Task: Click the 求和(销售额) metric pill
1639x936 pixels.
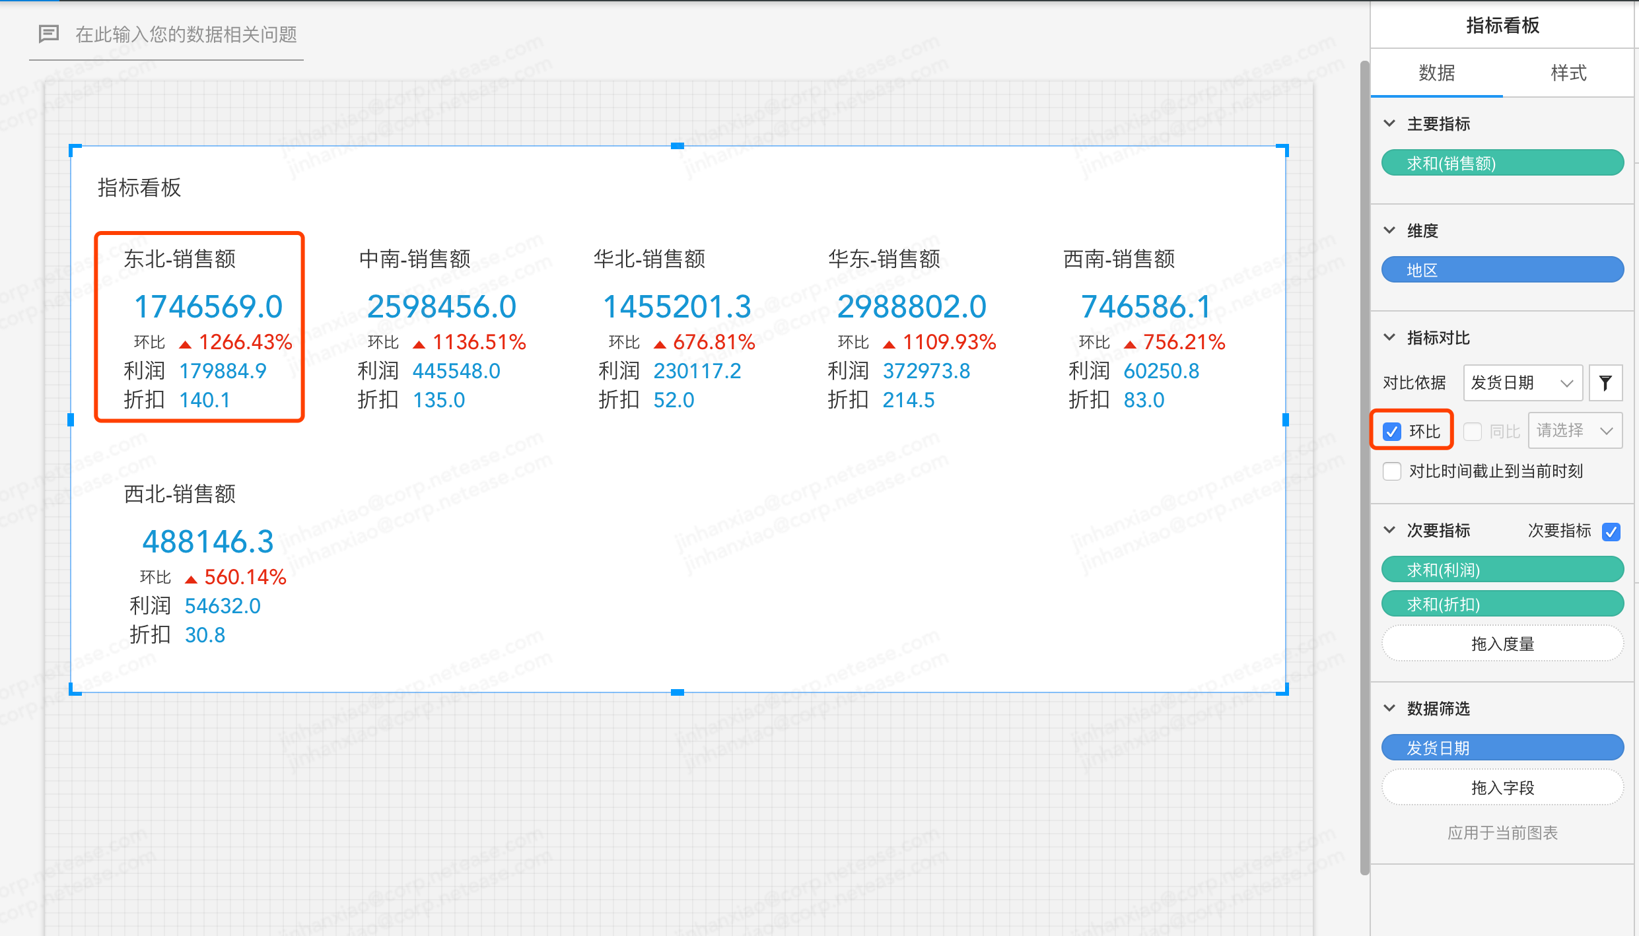Action: pyautogui.click(x=1502, y=163)
